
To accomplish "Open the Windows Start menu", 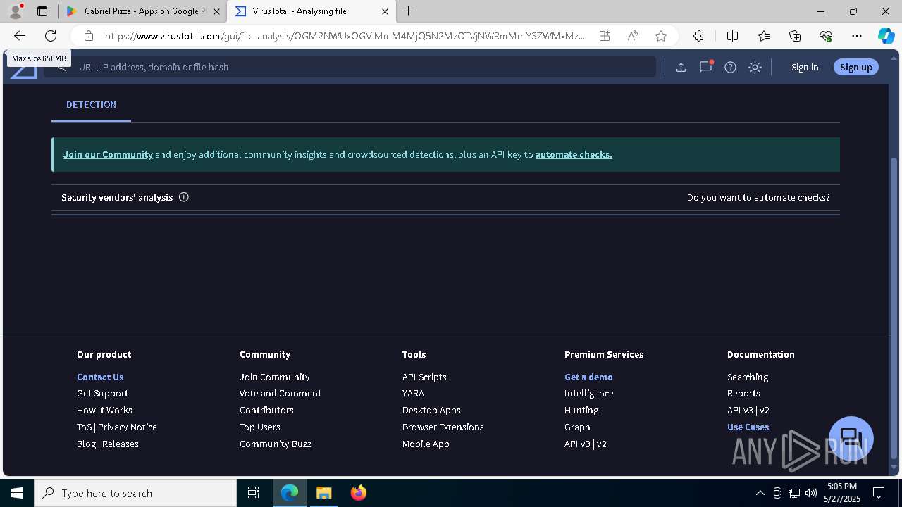I will [x=17, y=493].
